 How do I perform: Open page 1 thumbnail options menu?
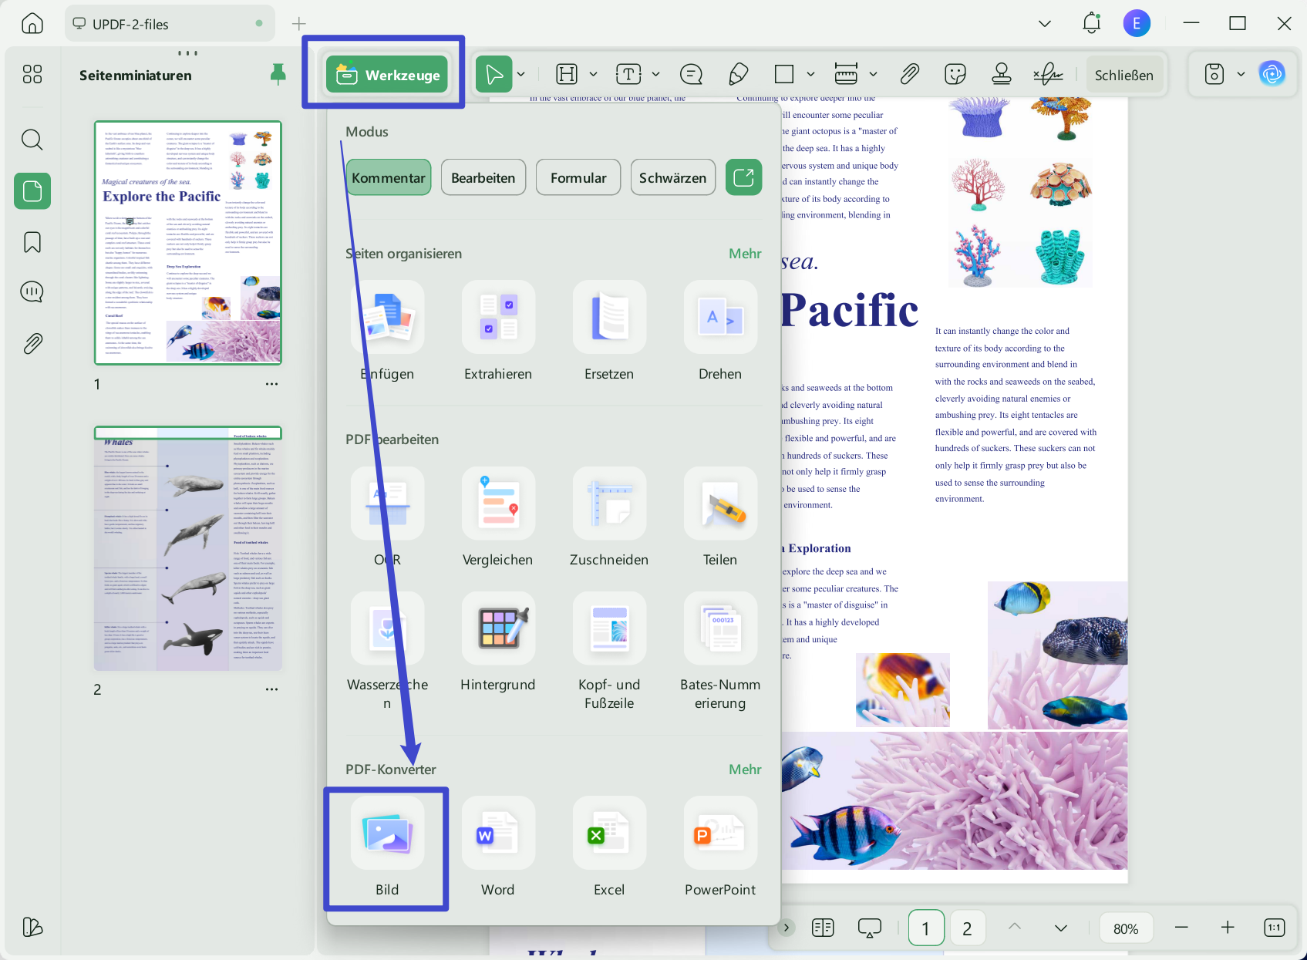point(271,384)
